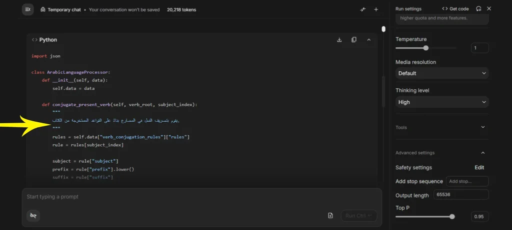Click the compare mode arrows icon
Screen dimensions: 512x230
363,9
